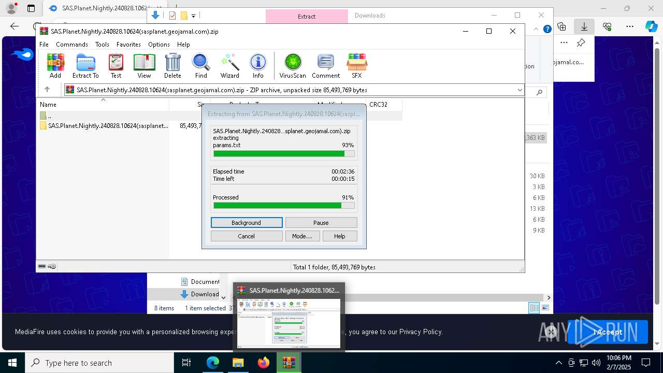Click the Delete trash can icon
Image resolution: width=663 pixels, height=373 pixels.
coord(172,66)
